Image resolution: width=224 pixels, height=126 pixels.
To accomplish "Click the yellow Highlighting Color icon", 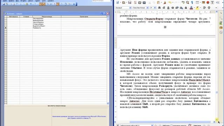I will pyautogui.click(x=197, y=8).
